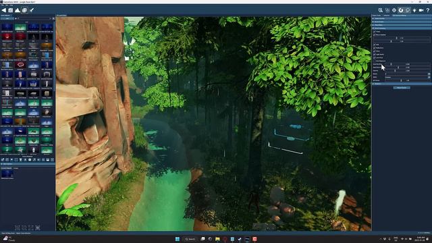This screenshot has height=243, width=432.
Task: Click the highlighted swirl visuals icon
Action: pyautogui.click(x=401, y=10)
